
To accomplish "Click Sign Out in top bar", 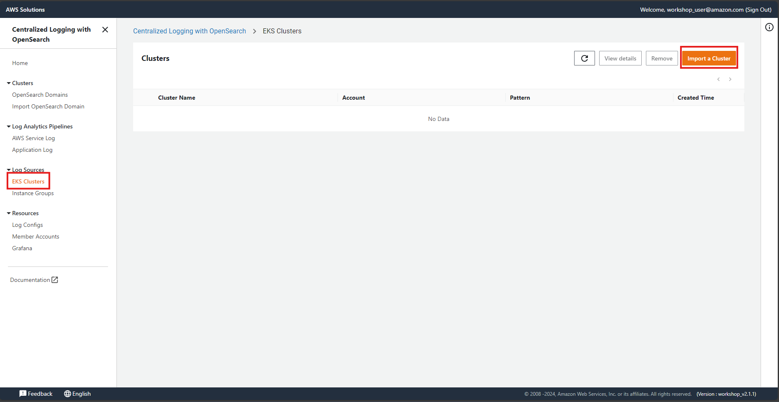I will [x=758, y=10].
